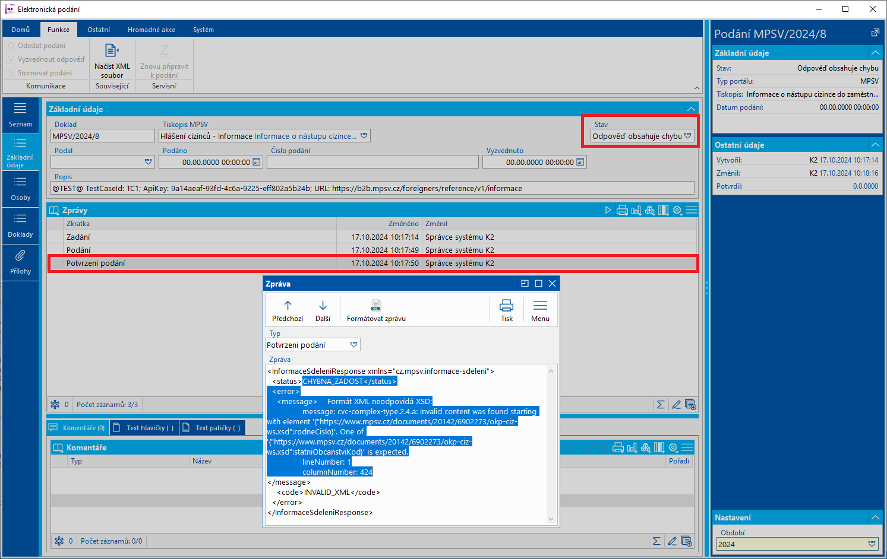
Task: Open the chart icon in Zprávy header
Action: click(x=636, y=210)
